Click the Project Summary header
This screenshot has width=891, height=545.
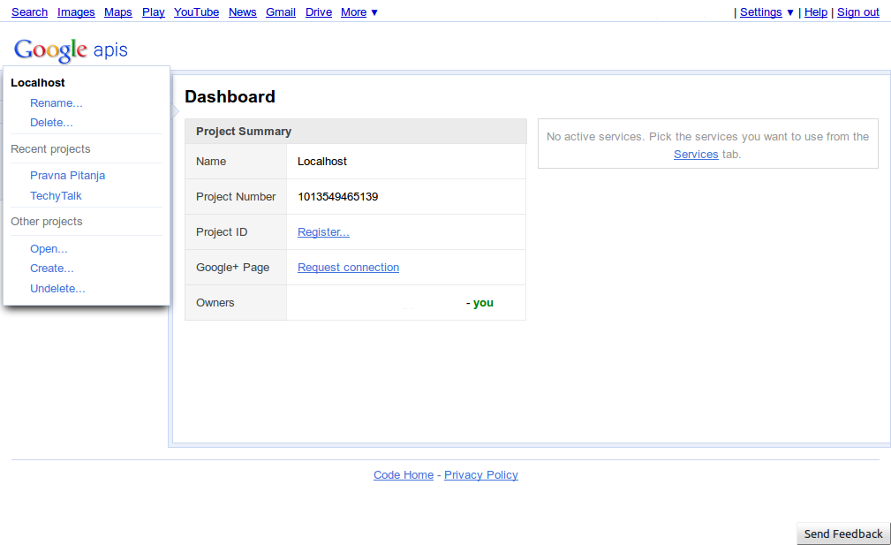(x=244, y=132)
